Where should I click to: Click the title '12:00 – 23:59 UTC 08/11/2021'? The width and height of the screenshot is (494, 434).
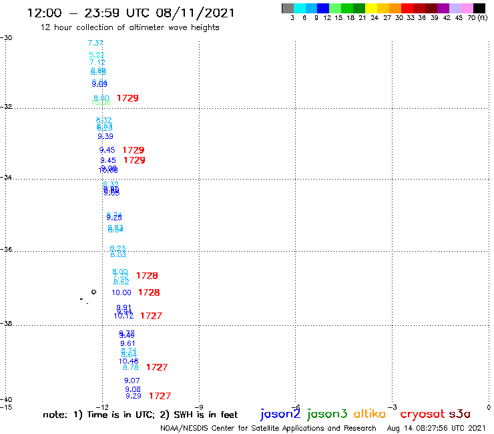pyautogui.click(x=131, y=13)
